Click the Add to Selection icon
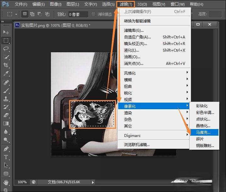226x192 pixels. click(32, 14)
